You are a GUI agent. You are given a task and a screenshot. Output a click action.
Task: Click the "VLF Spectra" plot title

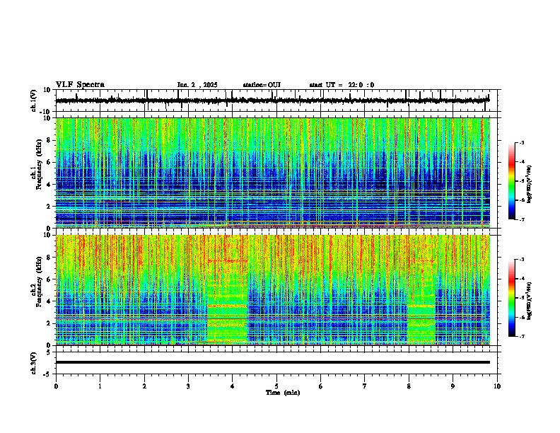click(x=80, y=85)
